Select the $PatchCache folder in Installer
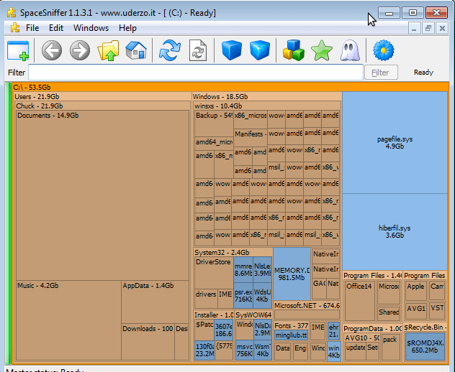 coord(204,330)
